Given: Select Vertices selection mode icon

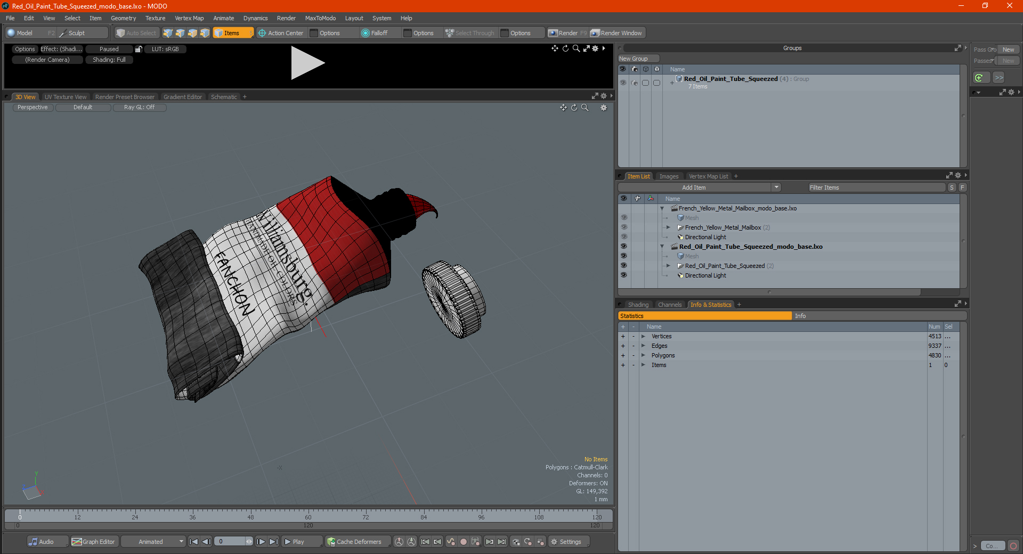Looking at the screenshot, I should 168,33.
